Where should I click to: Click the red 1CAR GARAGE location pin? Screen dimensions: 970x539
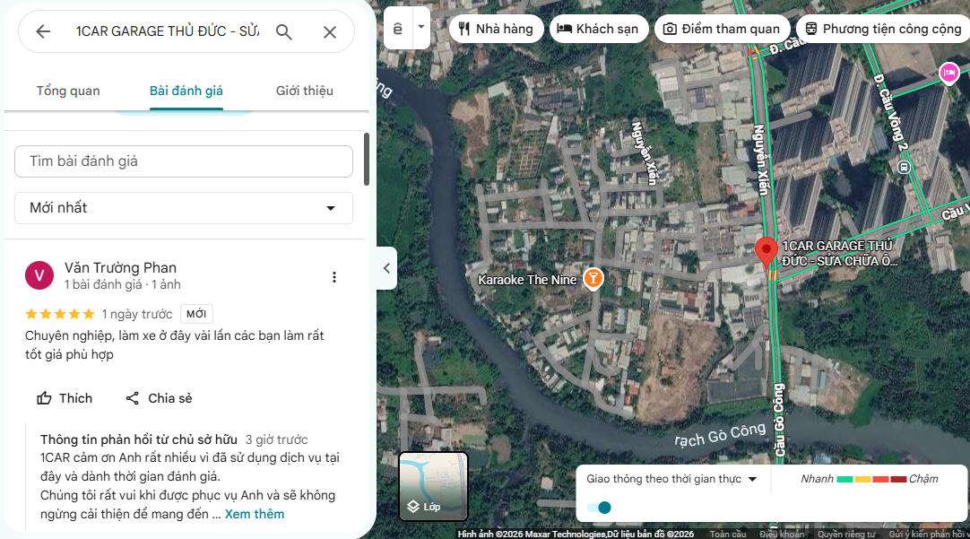[766, 253]
